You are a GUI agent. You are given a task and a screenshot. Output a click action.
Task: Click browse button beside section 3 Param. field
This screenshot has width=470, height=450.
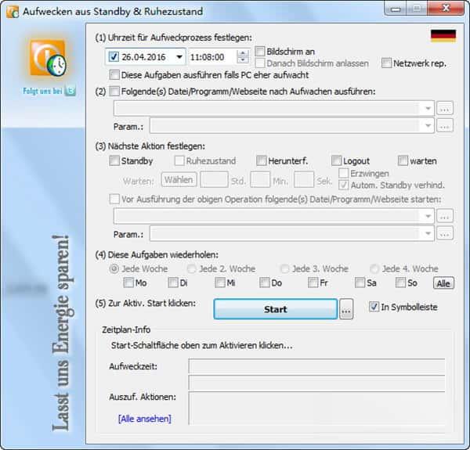[x=444, y=233]
